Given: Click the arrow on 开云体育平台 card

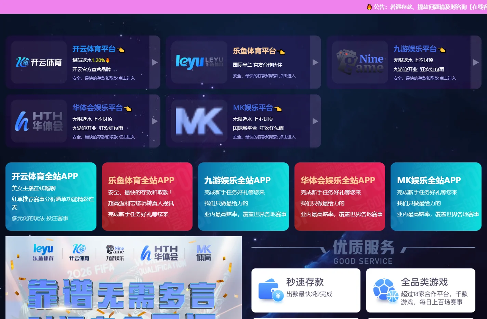Looking at the screenshot, I should point(155,62).
